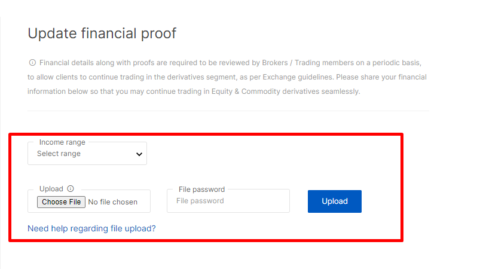
Task: Click the 'File password' field label
Action: [x=201, y=189]
